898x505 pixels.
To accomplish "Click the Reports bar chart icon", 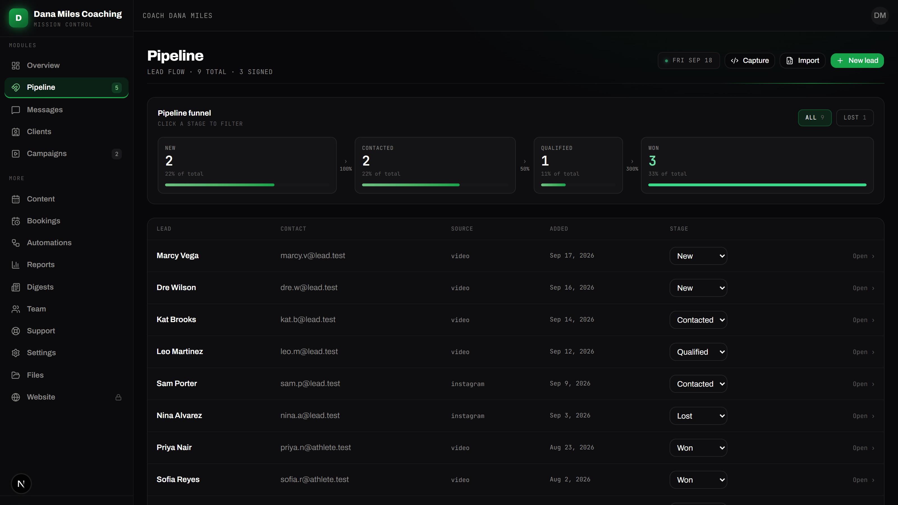I will [16, 265].
